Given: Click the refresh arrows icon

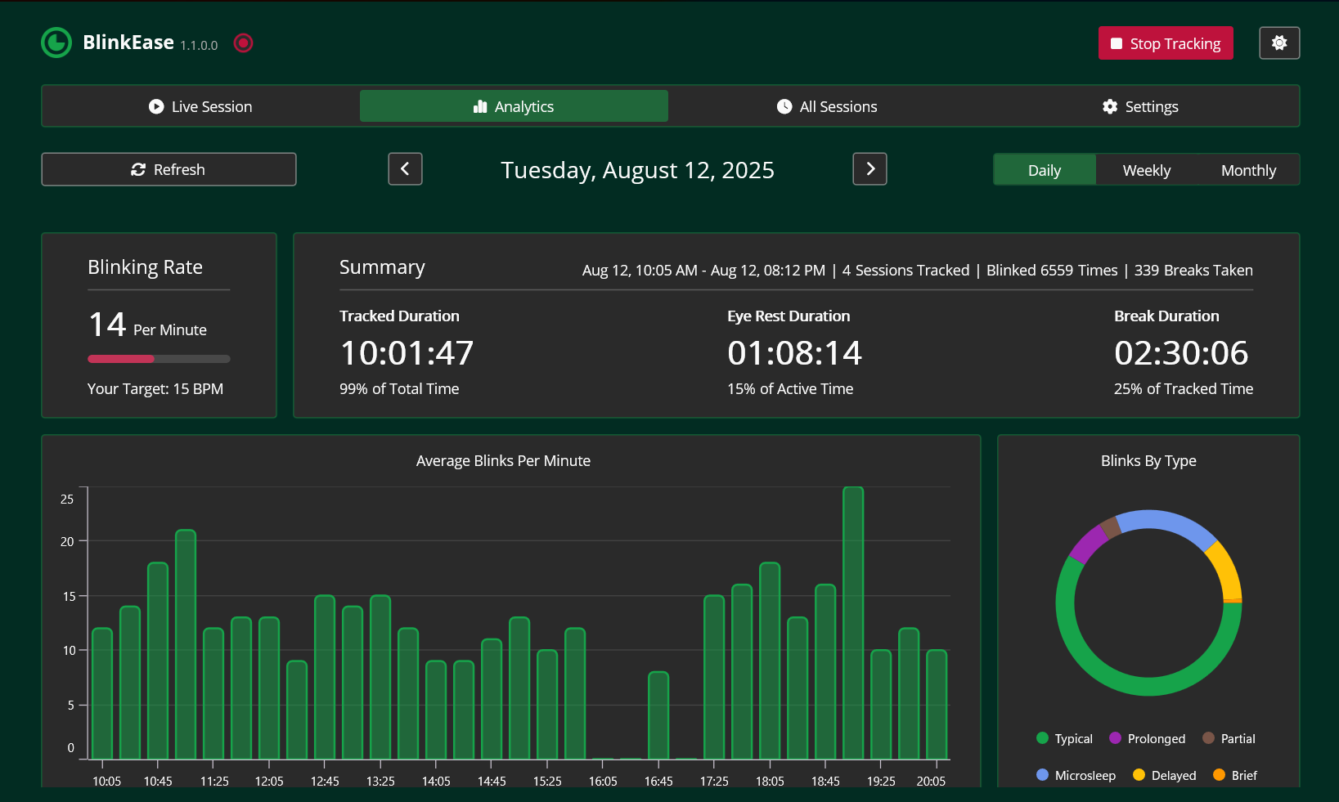Looking at the screenshot, I should [138, 169].
